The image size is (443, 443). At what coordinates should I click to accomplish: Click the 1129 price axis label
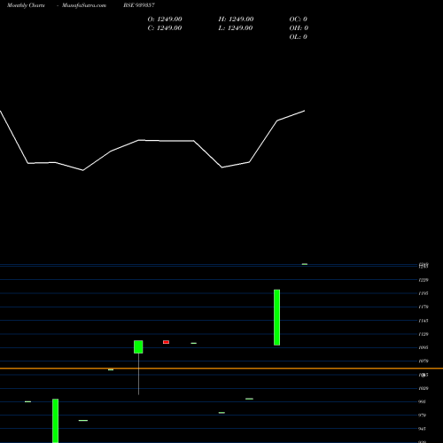point(424,334)
